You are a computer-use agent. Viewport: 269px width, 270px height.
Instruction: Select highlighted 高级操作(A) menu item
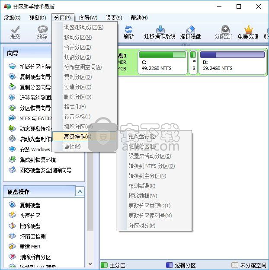tap(84, 137)
